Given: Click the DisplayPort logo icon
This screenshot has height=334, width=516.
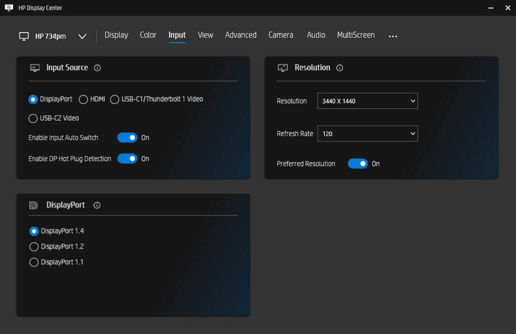Looking at the screenshot, I should tap(34, 205).
